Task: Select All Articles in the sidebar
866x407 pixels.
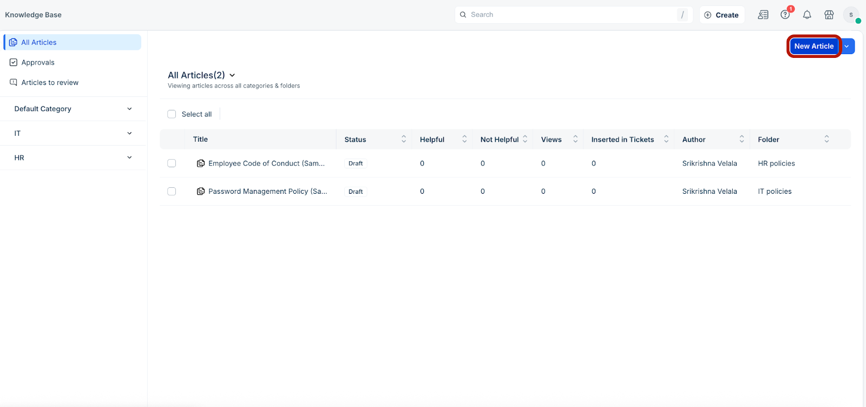Action: [x=73, y=42]
